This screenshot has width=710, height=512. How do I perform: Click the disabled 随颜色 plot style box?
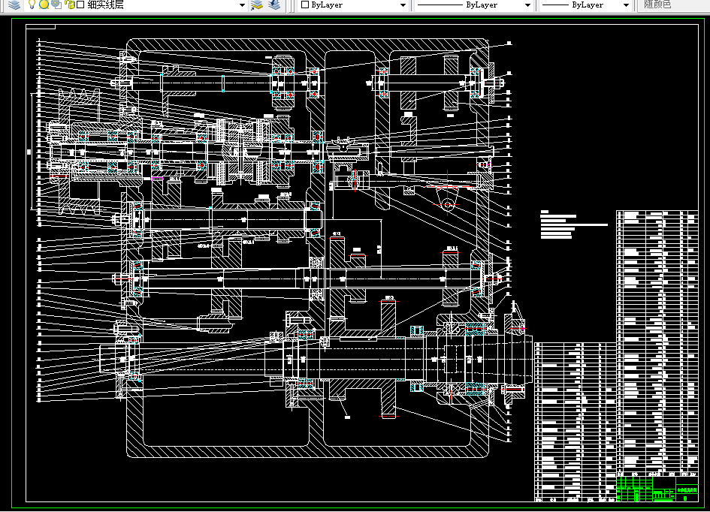pos(673,5)
